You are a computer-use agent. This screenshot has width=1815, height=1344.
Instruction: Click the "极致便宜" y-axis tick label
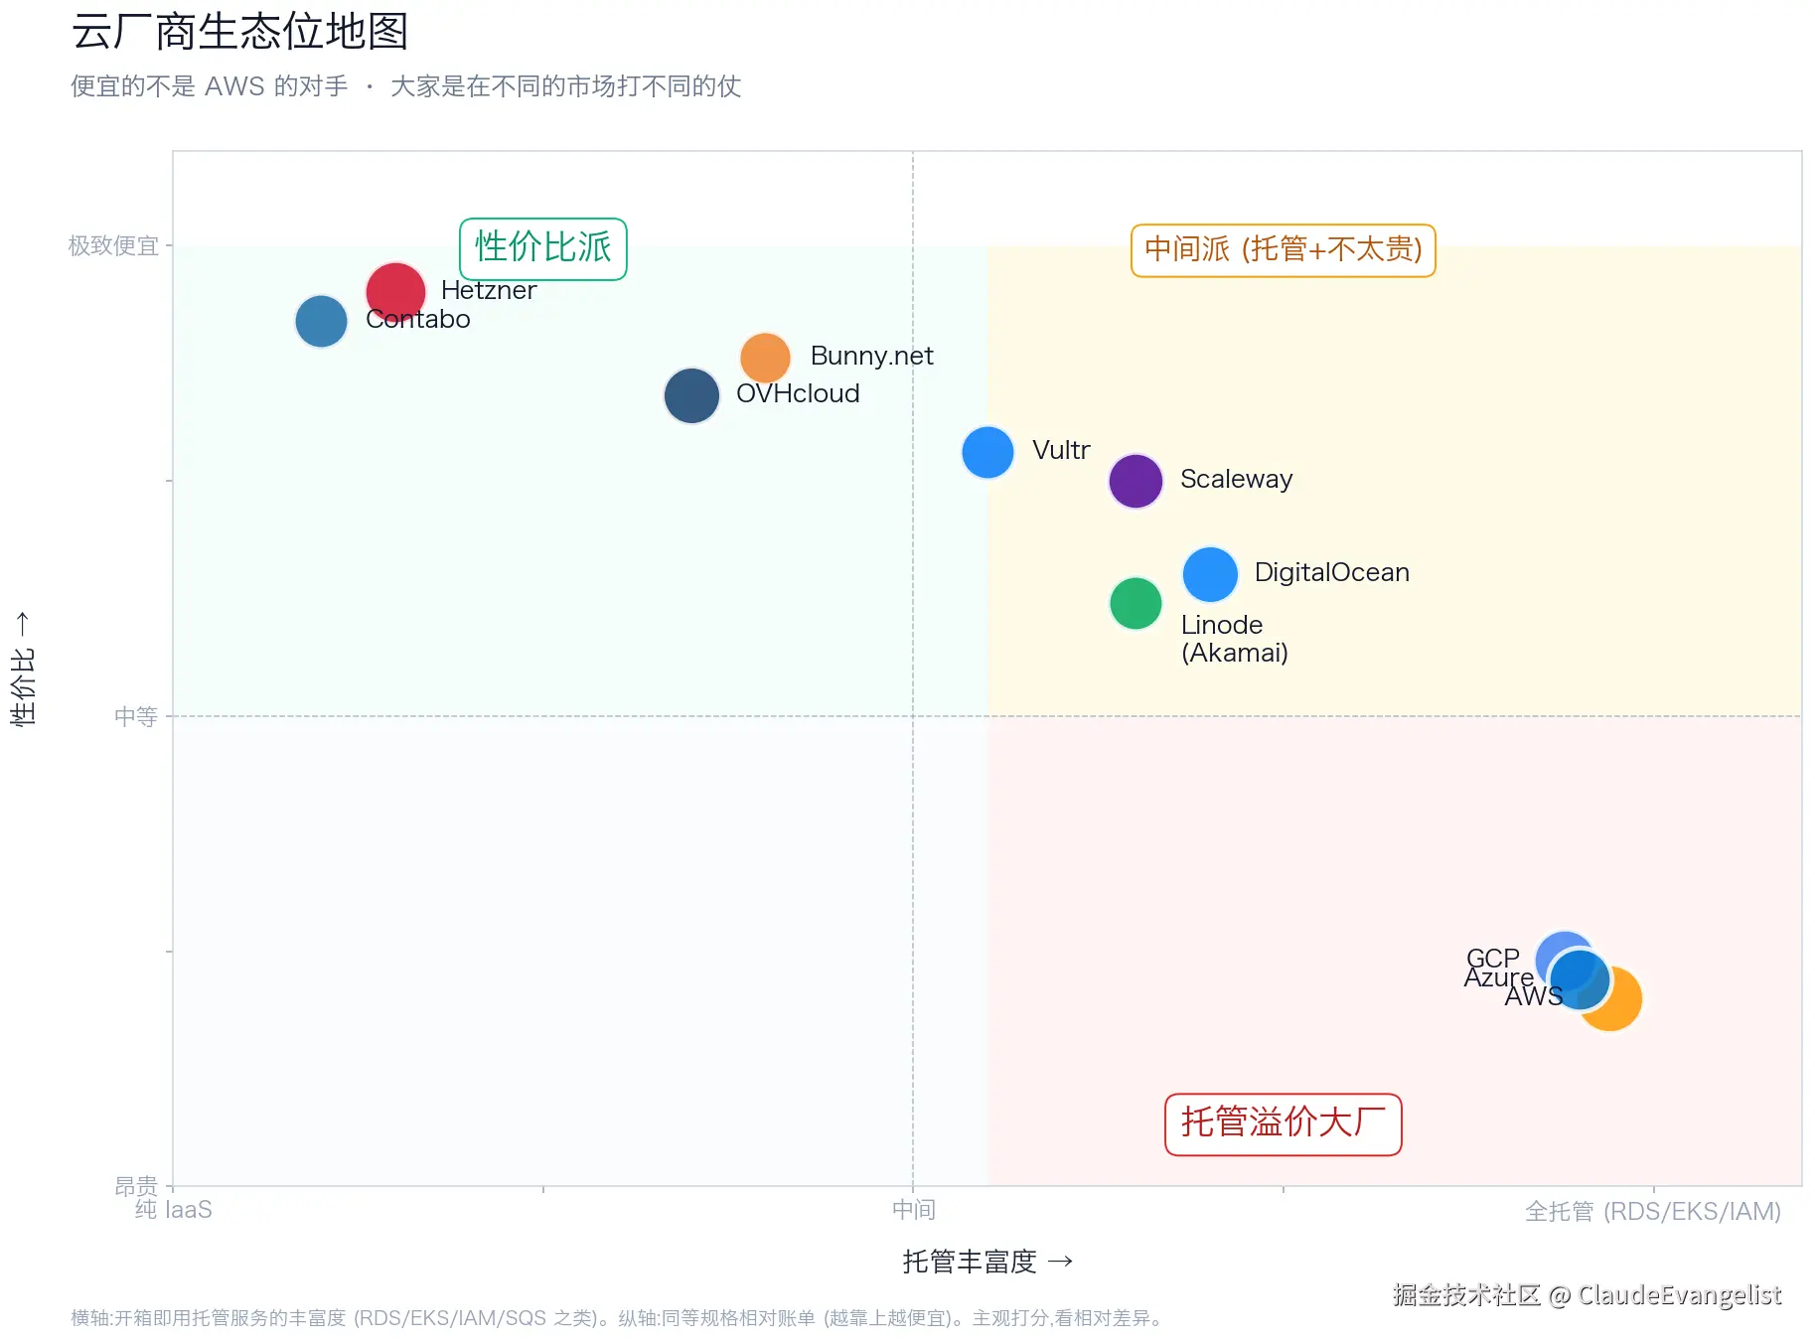[x=113, y=245]
